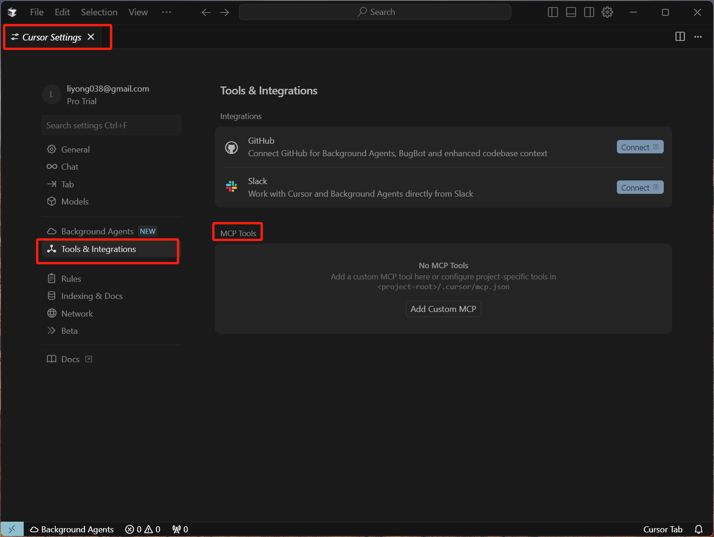
Task: Click the Tab arrow icon in sidebar
Action: coord(52,184)
